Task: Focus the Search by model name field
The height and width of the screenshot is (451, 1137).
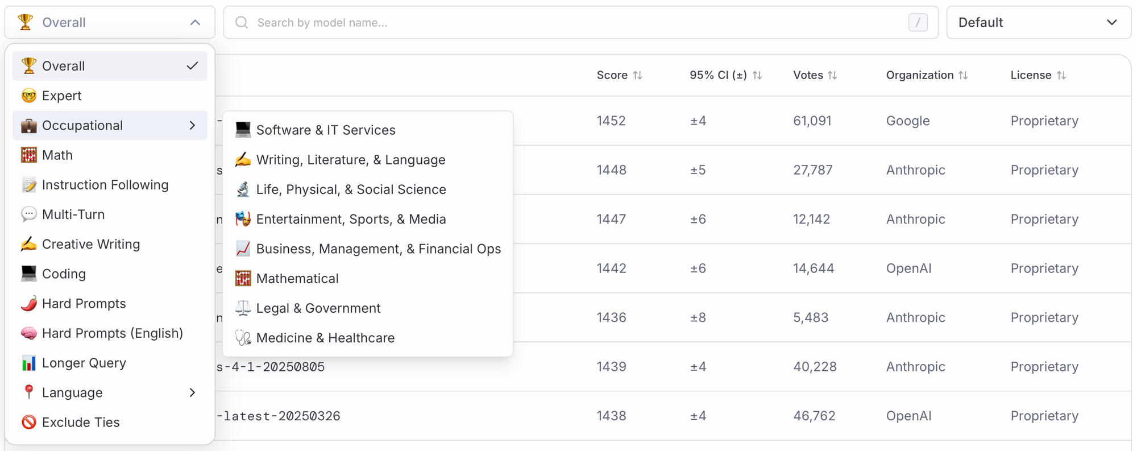Action: coord(574,22)
